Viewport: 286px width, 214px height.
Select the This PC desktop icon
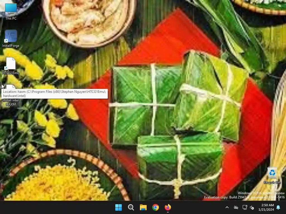coord(11,11)
